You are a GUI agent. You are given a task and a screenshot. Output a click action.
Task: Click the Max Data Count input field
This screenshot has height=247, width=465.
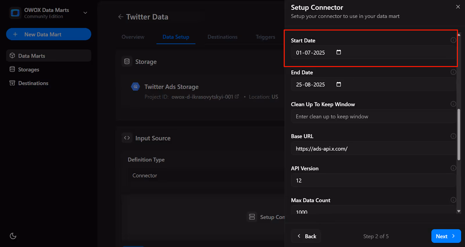[373, 210]
